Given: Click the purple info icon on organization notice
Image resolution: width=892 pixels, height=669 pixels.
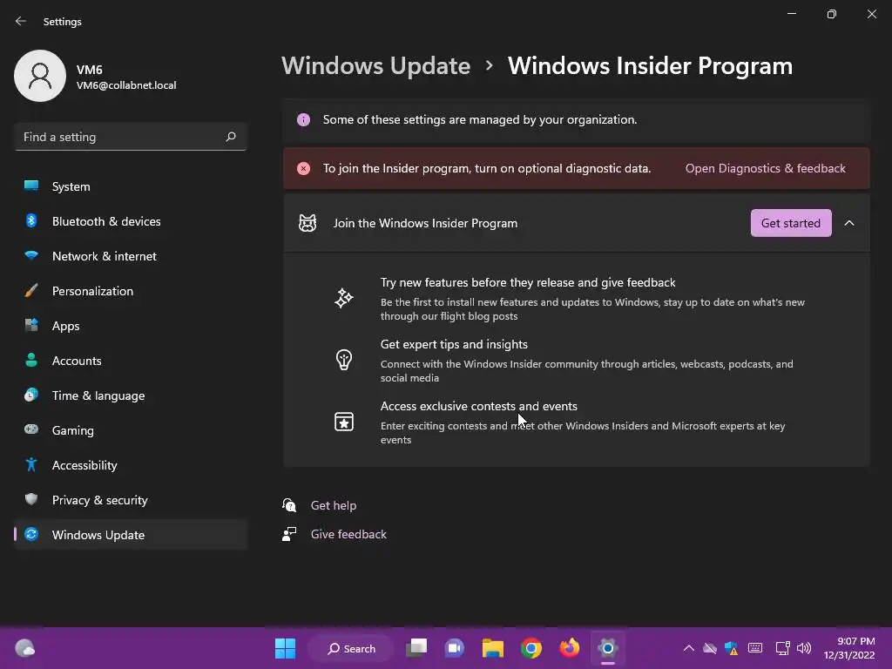Looking at the screenshot, I should click(x=304, y=119).
